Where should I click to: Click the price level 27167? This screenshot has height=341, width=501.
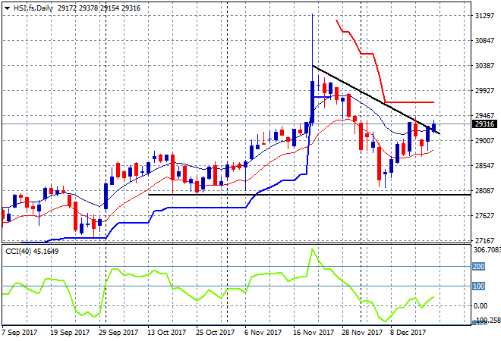[x=485, y=240]
